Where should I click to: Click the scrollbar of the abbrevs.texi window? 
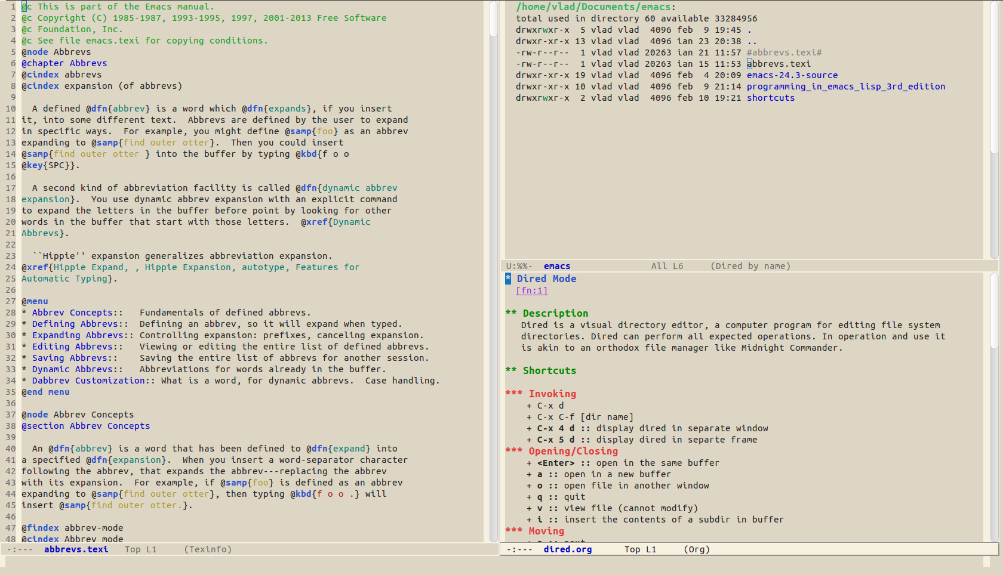tap(494, 271)
